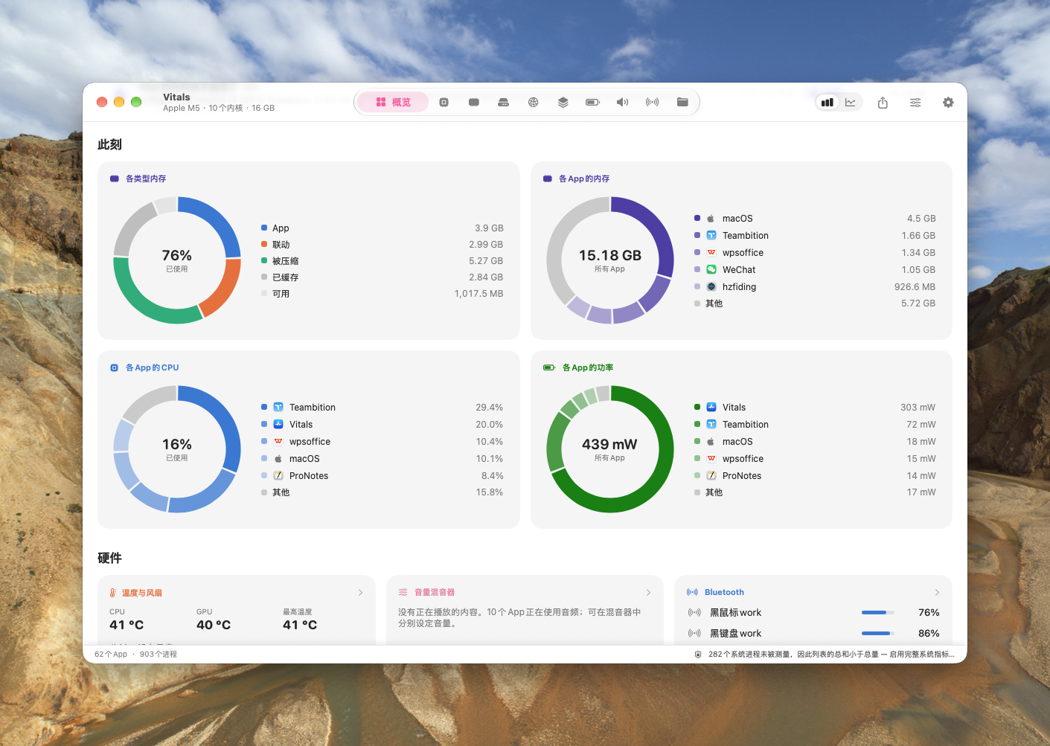
Task: Switch to the line graph view mode
Action: 851,103
